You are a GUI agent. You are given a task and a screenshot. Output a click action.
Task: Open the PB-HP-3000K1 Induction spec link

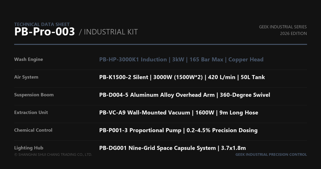point(181,59)
